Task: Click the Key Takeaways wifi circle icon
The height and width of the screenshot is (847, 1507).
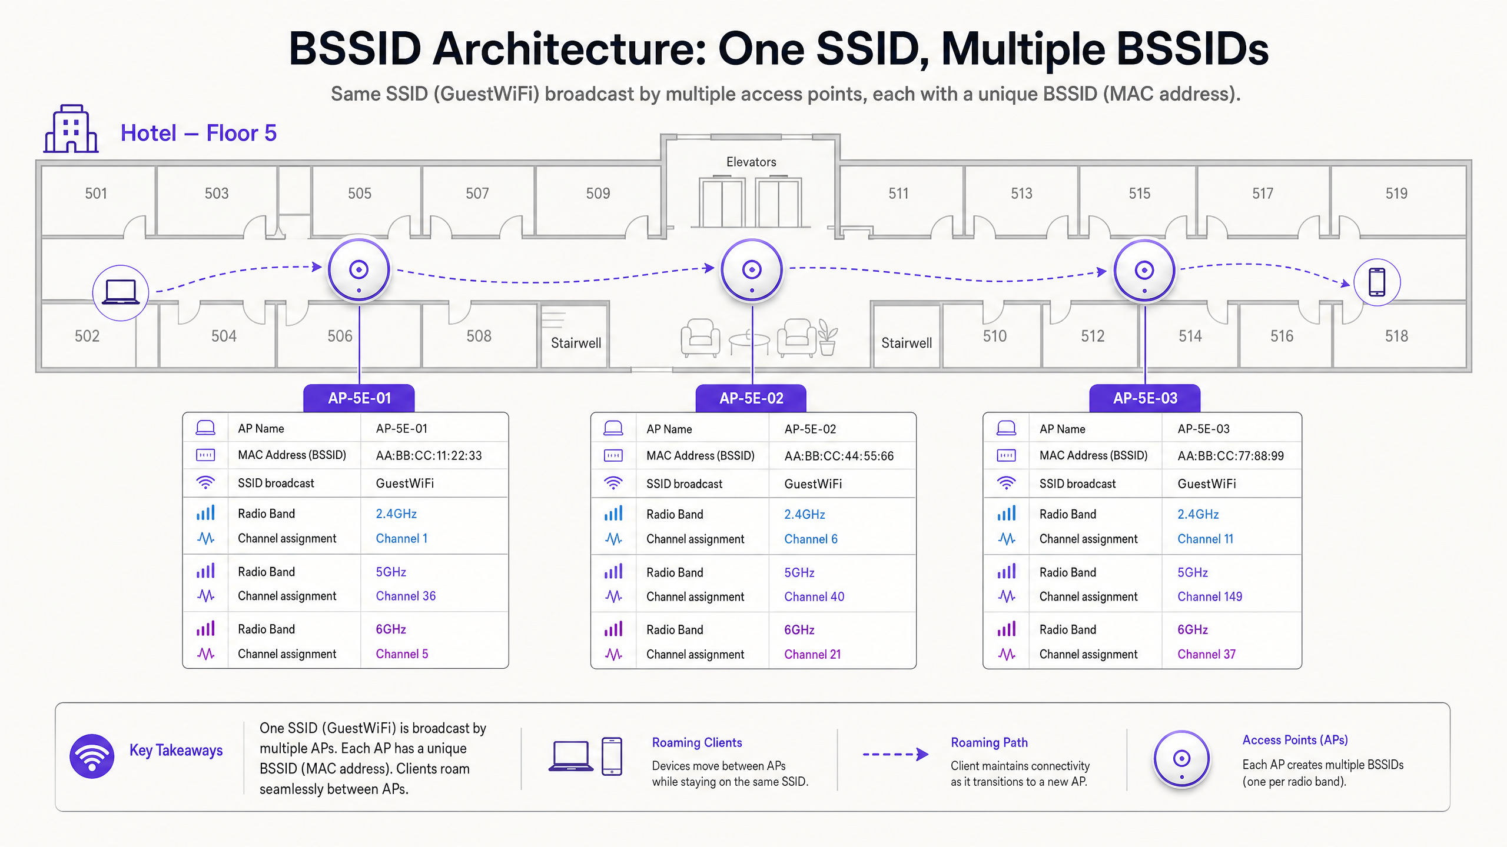Action: tap(92, 756)
